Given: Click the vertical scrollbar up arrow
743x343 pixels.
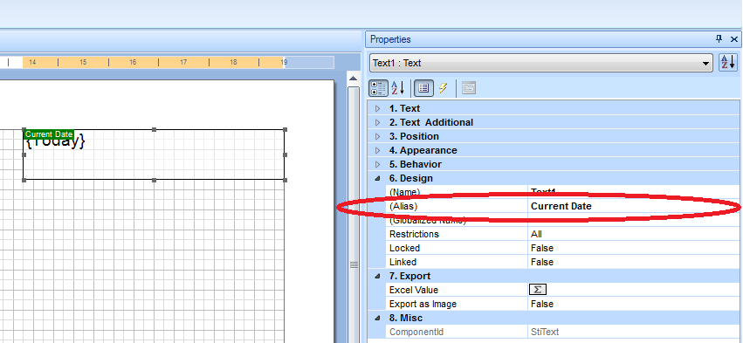Looking at the screenshot, I should coord(354,79).
